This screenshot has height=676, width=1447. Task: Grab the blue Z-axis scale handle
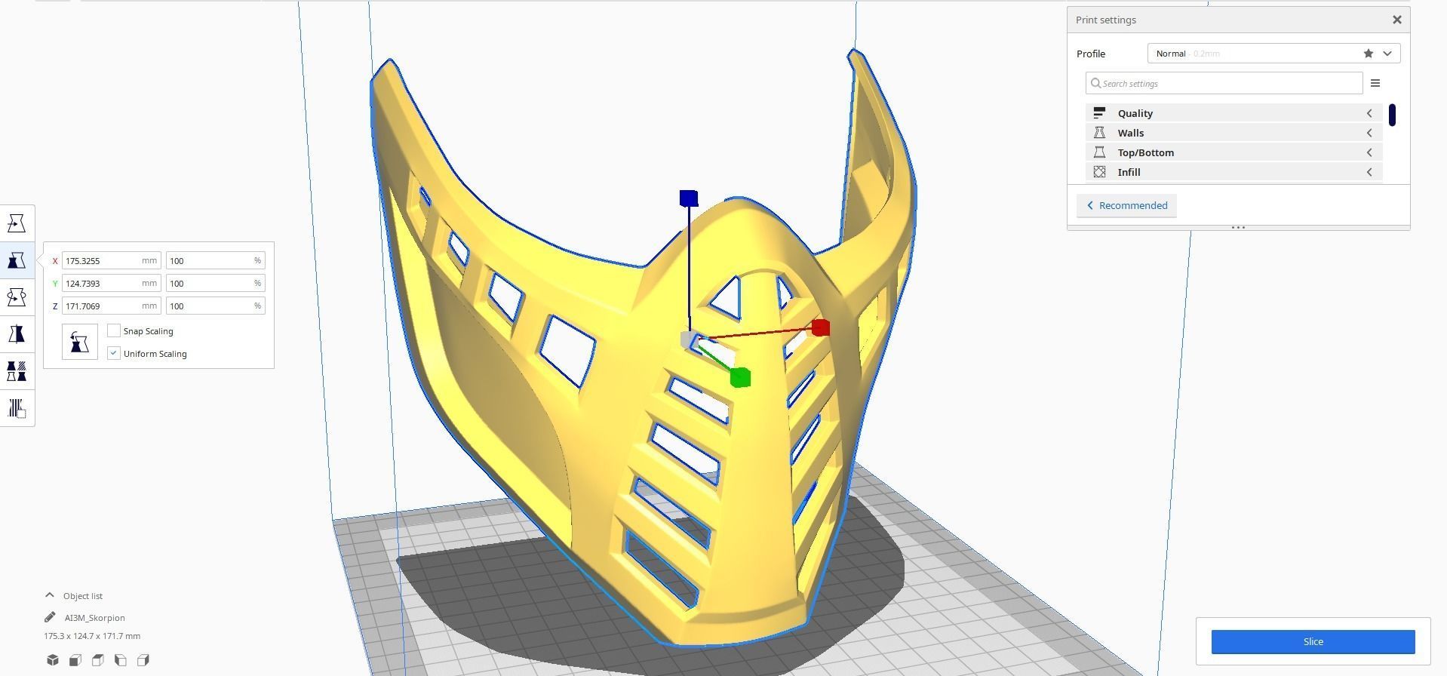689,198
